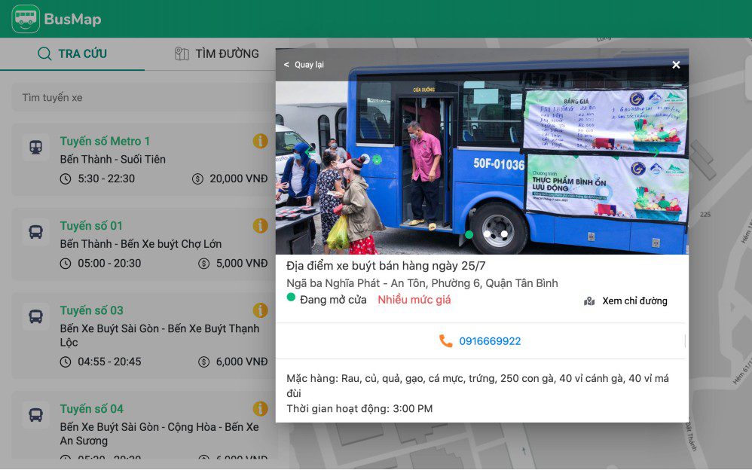Screen dimensions: 752x470
Task: Click the BusMap logo icon
Action: tap(26, 19)
